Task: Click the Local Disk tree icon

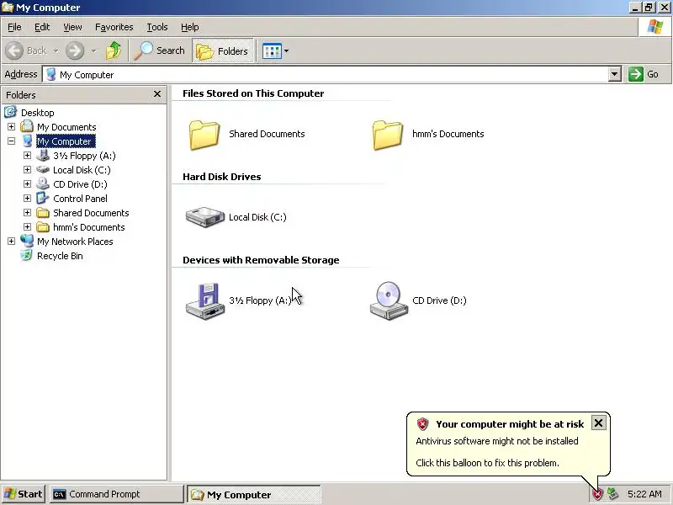Action: (43, 170)
